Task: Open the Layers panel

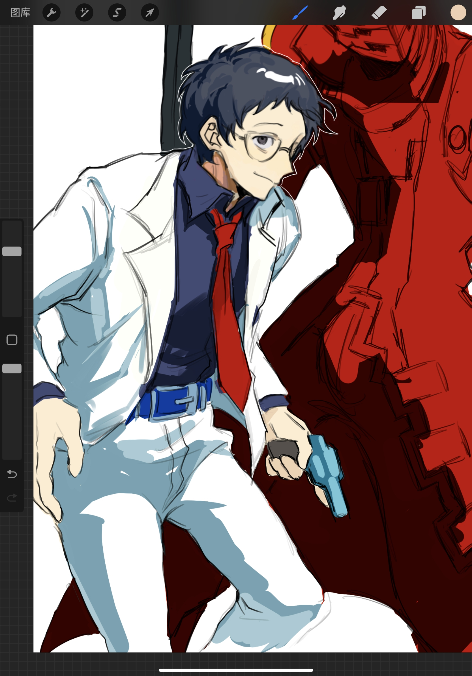Action: [419, 13]
